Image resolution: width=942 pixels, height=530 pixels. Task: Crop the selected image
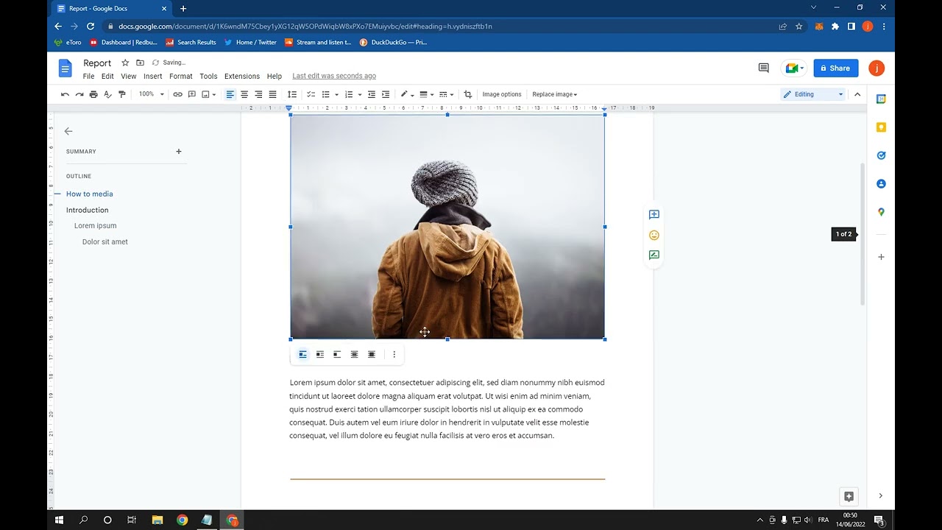click(467, 94)
